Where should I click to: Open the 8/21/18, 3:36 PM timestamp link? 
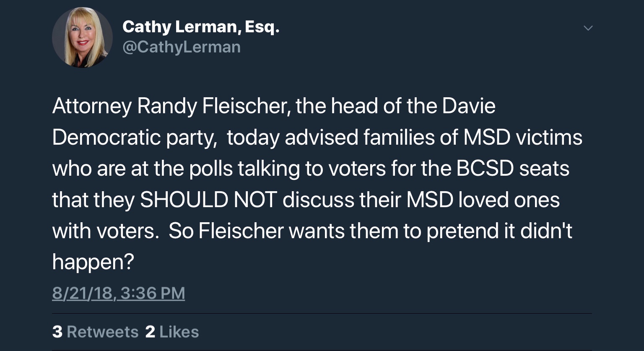tap(118, 293)
